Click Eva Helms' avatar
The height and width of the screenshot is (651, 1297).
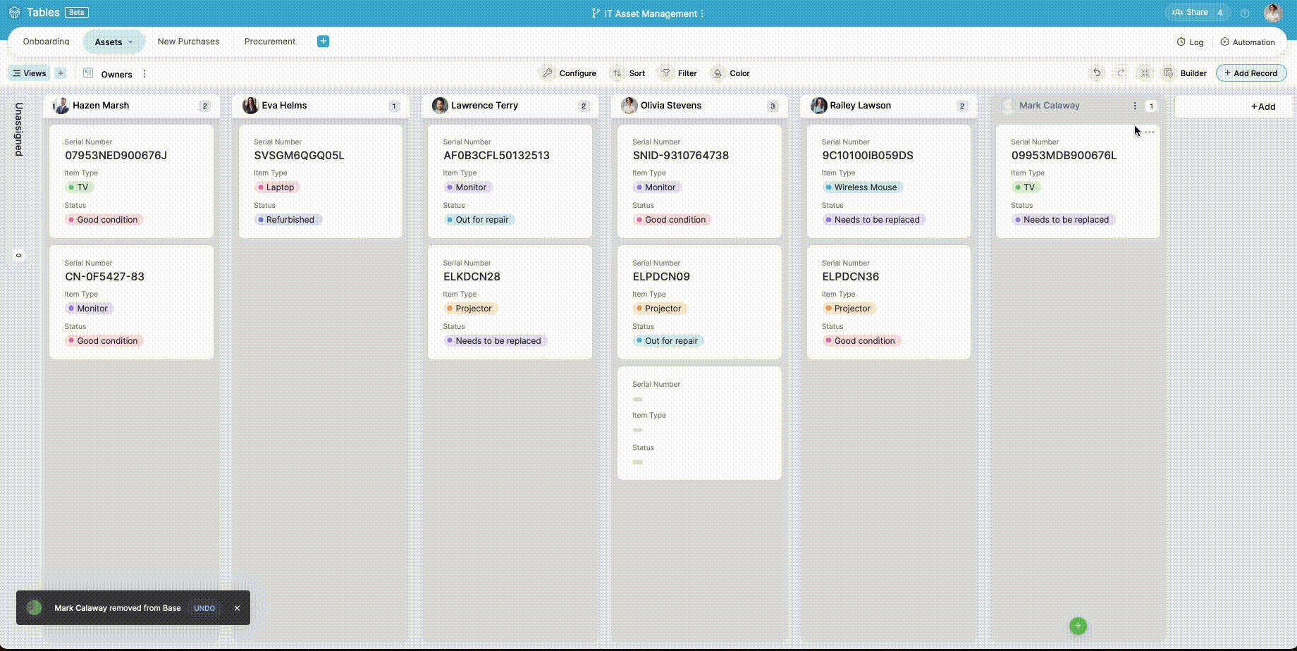click(250, 106)
